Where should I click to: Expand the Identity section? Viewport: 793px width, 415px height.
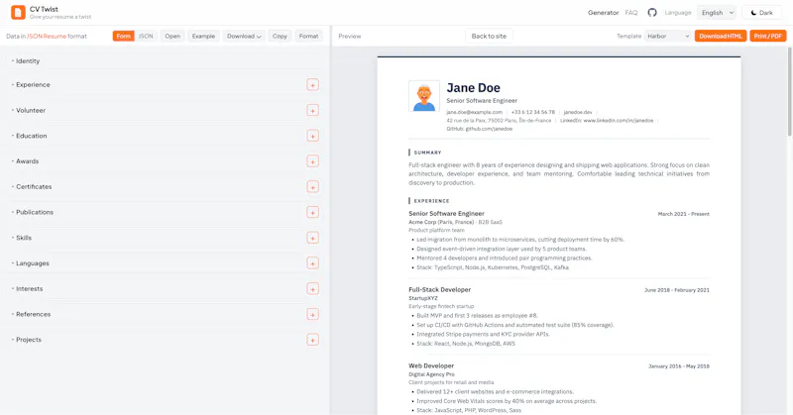[x=28, y=60]
